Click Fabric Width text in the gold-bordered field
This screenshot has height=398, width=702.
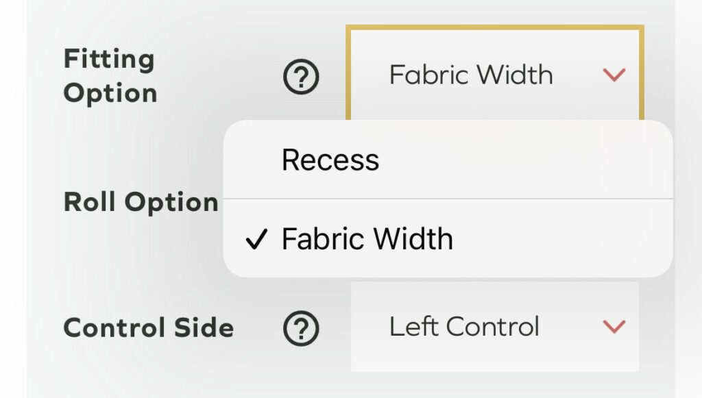click(471, 74)
